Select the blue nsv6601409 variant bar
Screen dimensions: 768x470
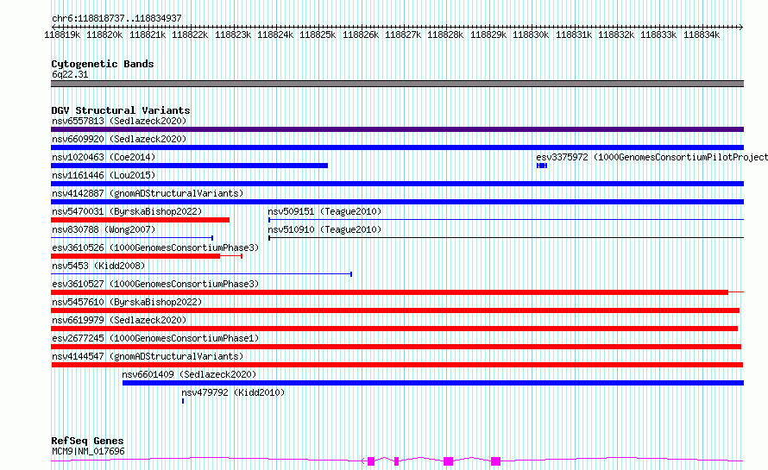click(x=433, y=383)
